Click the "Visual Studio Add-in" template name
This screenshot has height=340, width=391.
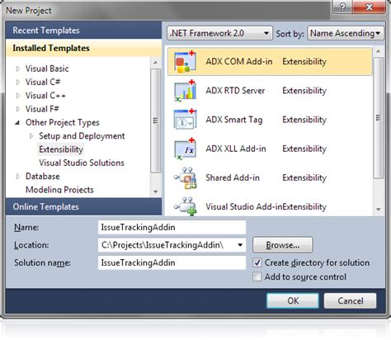click(244, 206)
